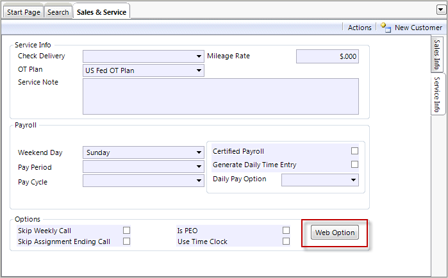Click the Service Note label
The width and height of the screenshot is (448, 278).
point(38,82)
